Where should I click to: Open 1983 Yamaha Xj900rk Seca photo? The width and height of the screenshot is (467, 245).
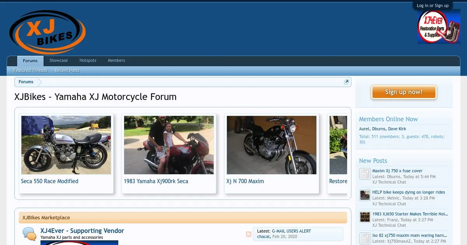point(169,145)
